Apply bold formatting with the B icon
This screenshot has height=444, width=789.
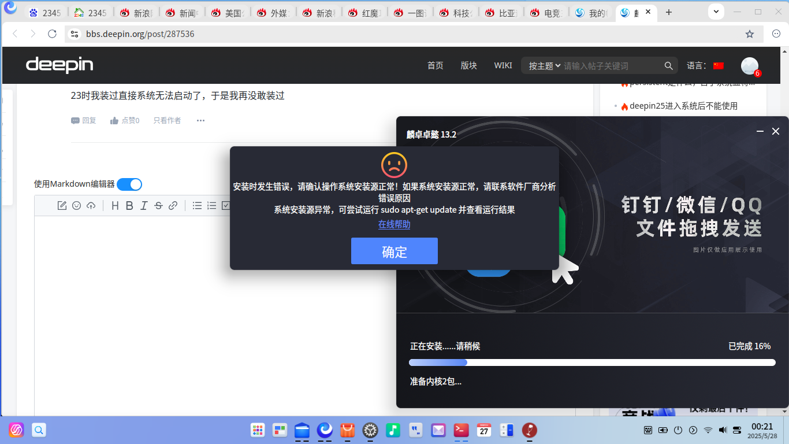click(129, 205)
